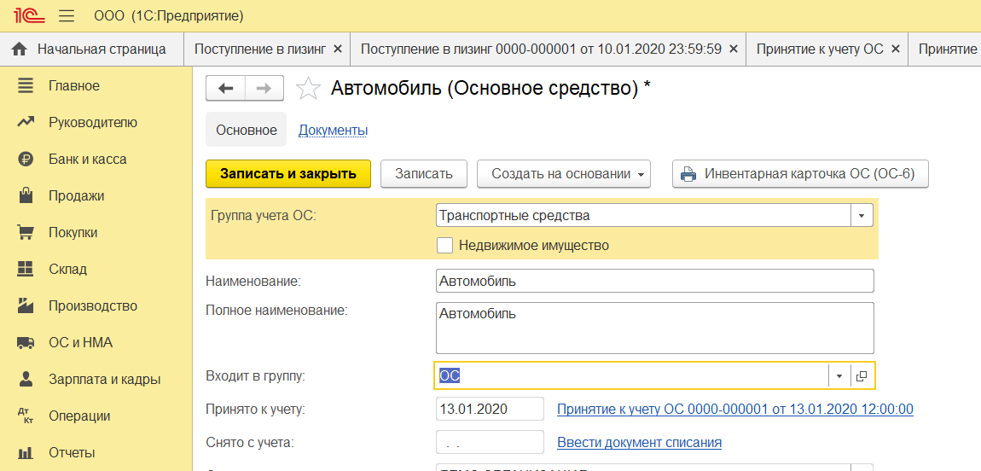This screenshot has width=981, height=471.
Task: Click the home icon for Начальная страница
Action: click(x=19, y=49)
